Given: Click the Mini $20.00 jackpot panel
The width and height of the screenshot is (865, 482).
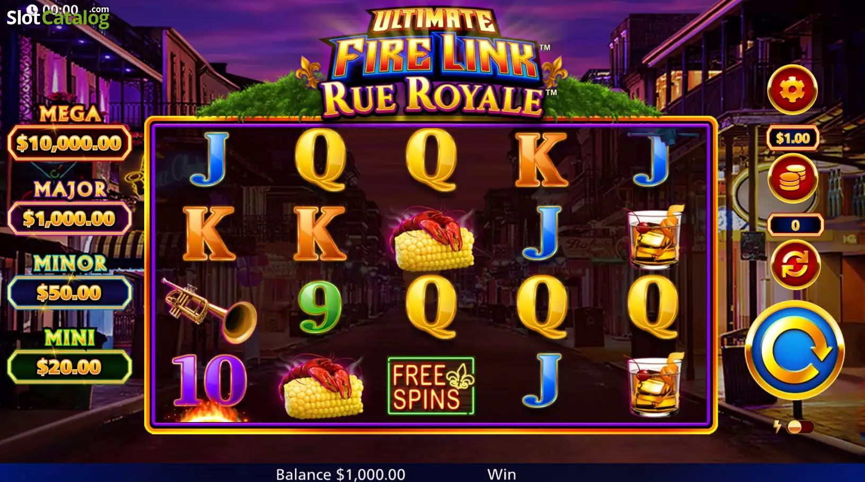Looking at the screenshot, I should (x=69, y=366).
